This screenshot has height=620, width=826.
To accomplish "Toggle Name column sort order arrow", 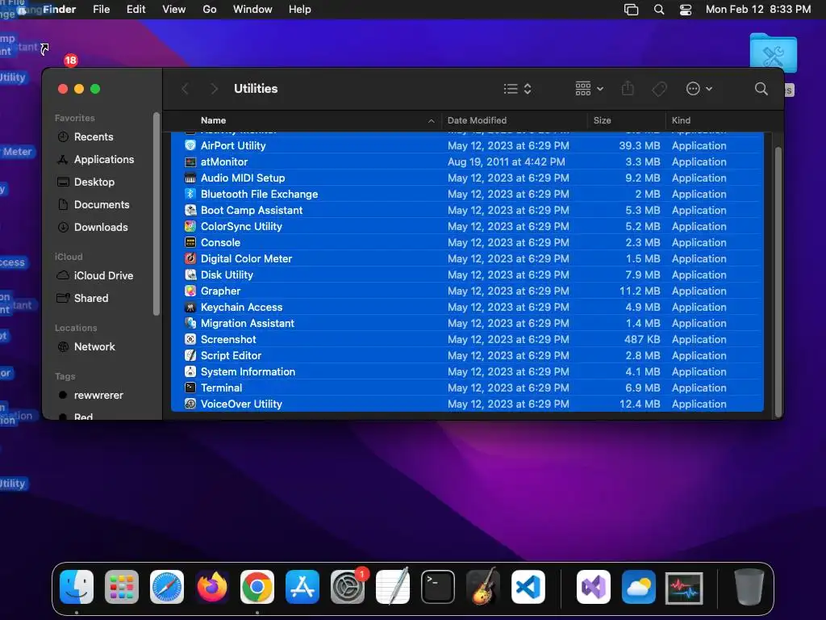I will [x=432, y=121].
